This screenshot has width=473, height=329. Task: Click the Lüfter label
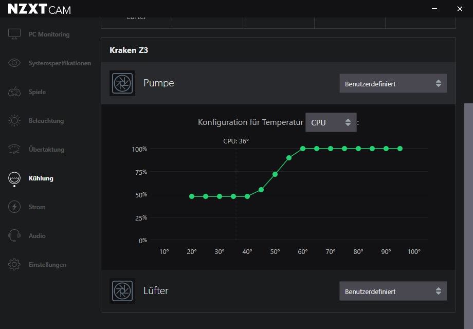[x=156, y=290]
